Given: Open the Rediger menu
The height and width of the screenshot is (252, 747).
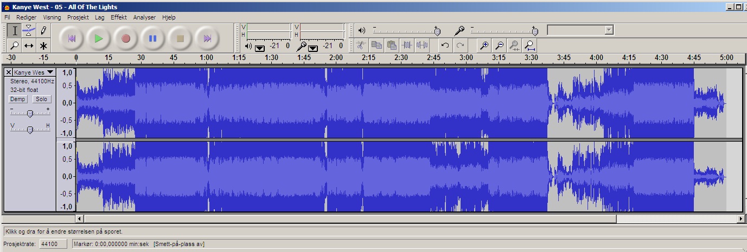Looking at the screenshot, I should point(27,17).
